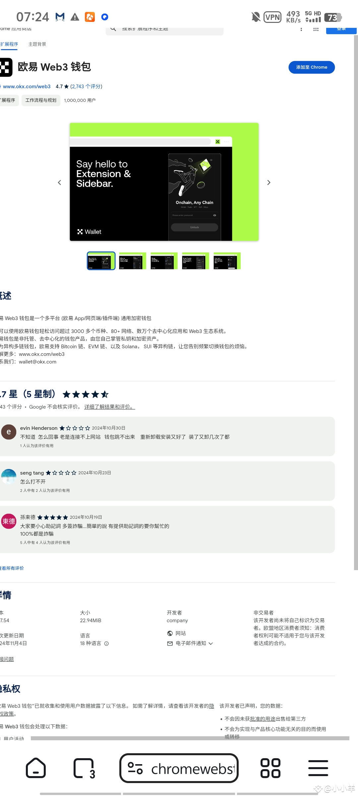
Task: Click review text 怎么打不开
Action: tap(33, 482)
